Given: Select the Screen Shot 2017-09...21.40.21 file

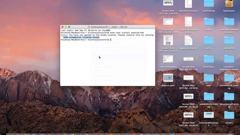Looking at the screenshot, I should (x=168, y=40).
